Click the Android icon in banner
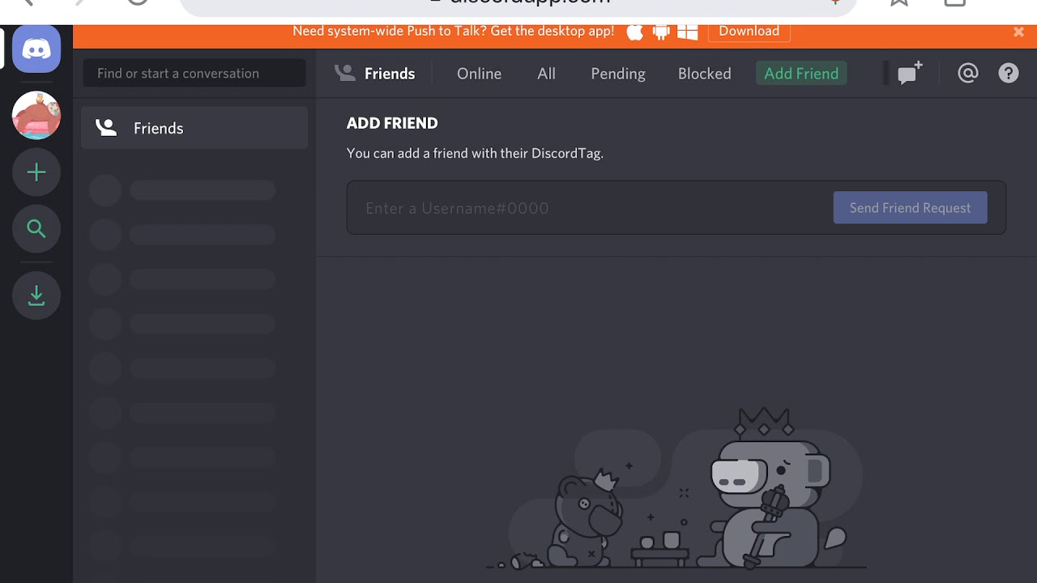This screenshot has width=1037, height=583. click(661, 32)
